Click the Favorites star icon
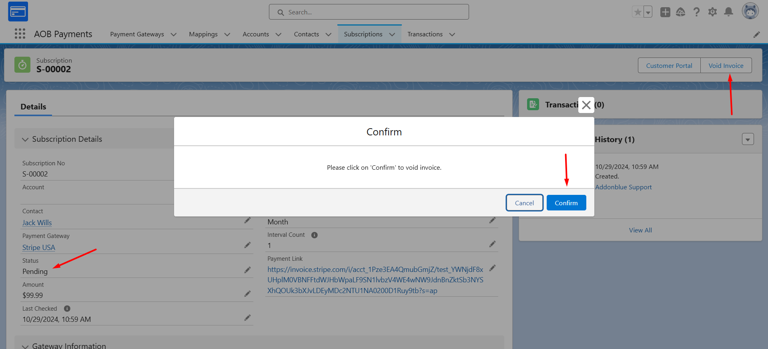 638,12
